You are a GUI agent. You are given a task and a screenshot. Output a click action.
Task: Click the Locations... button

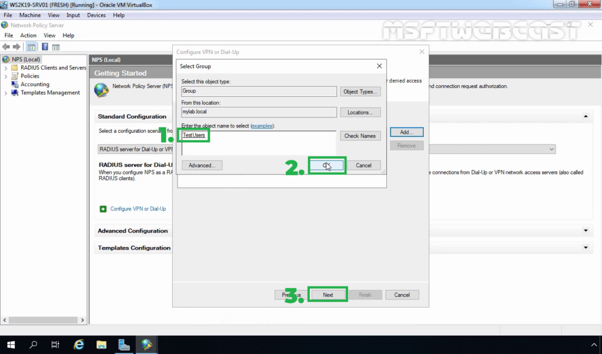click(x=360, y=112)
